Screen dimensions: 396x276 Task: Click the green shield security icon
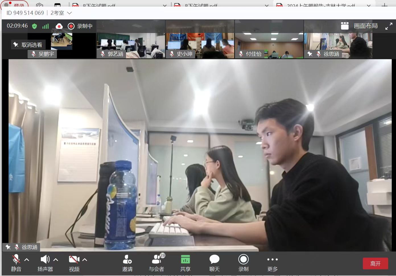click(x=34, y=26)
